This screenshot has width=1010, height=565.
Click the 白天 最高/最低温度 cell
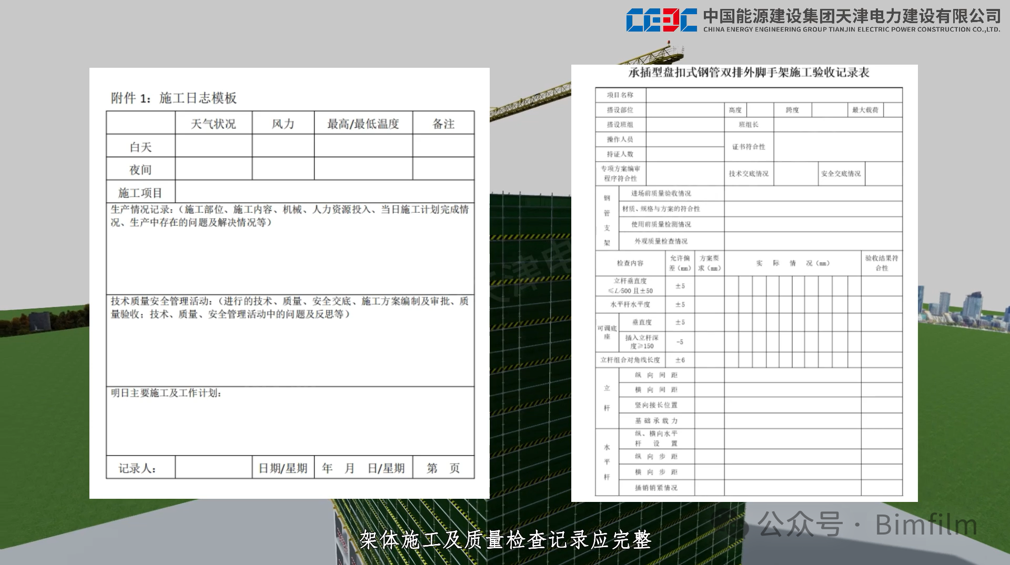363,146
